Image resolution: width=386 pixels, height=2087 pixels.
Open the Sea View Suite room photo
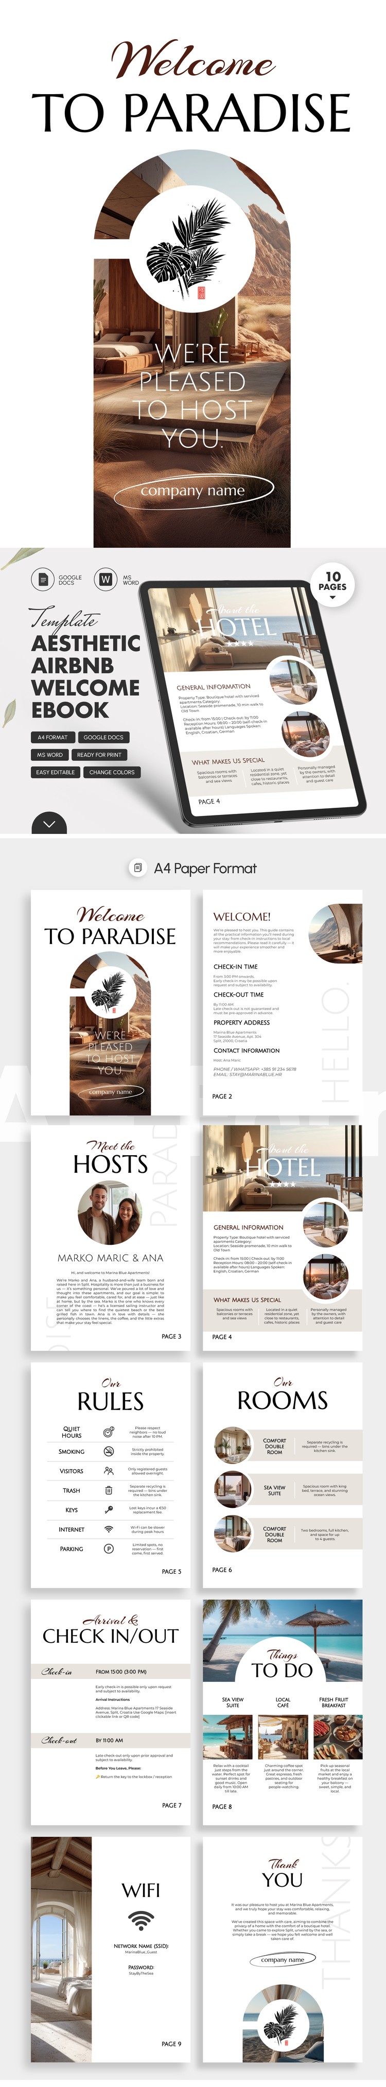233,1490
